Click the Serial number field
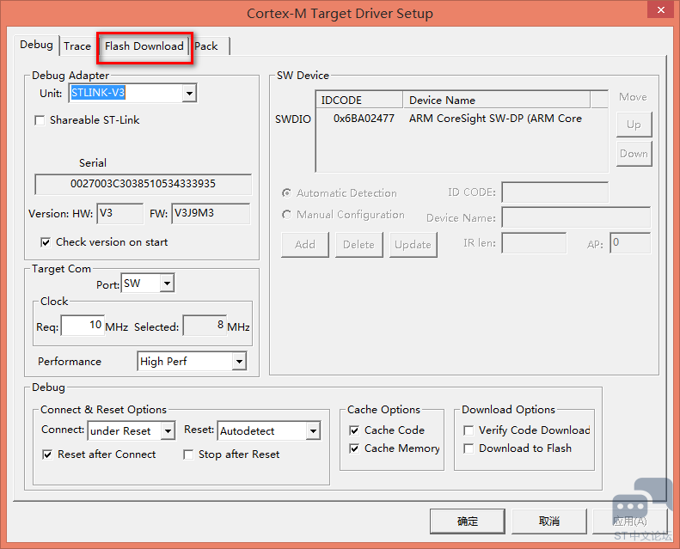The image size is (680, 549). click(143, 184)
